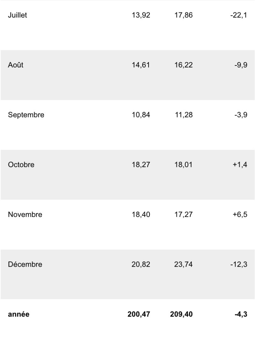Select the 17,27 cell in Novembre row
The image size is (255, 343).
coord(183,215)
